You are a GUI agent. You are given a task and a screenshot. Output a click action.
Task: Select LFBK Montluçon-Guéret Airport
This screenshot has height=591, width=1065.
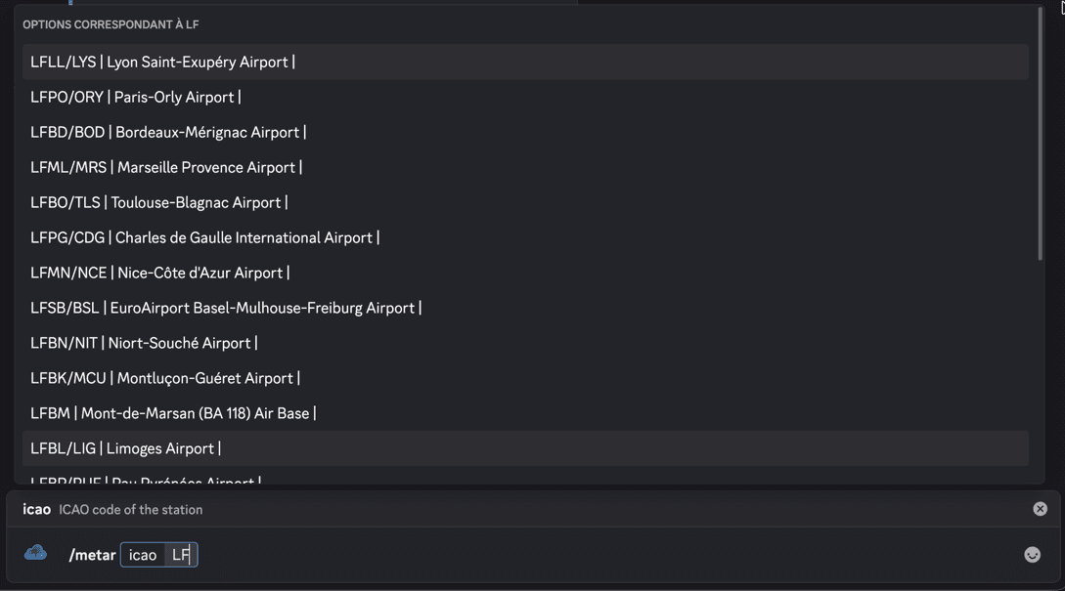coord(163,378)
